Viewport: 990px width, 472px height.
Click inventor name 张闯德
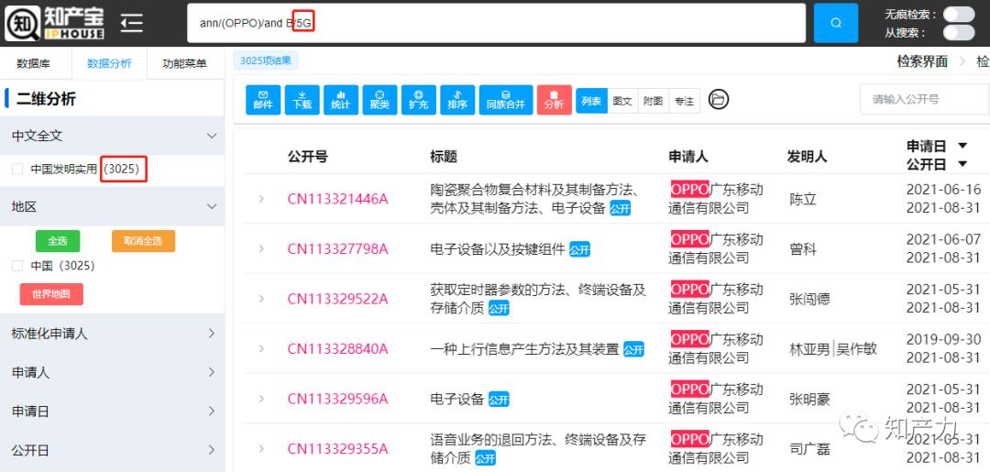point(810,299)
